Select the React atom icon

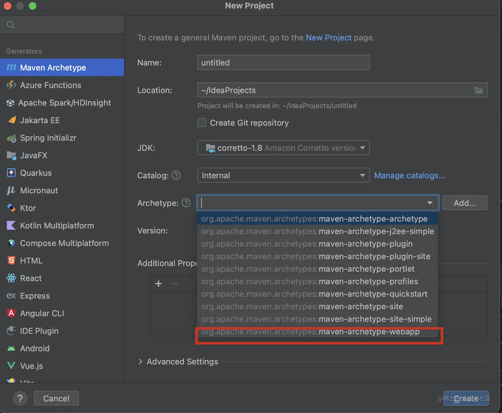pos(11,278)
